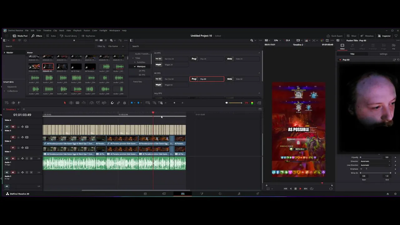Open the Index panel
400x225 pixels.
[51, 36]
